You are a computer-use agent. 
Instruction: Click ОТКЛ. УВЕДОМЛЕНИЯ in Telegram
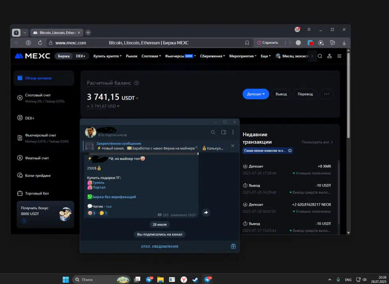coord(159,247)
